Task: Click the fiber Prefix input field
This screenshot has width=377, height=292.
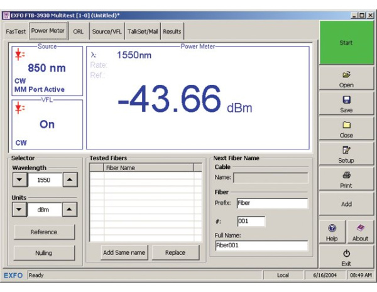Action: click(x=272, y=203)
